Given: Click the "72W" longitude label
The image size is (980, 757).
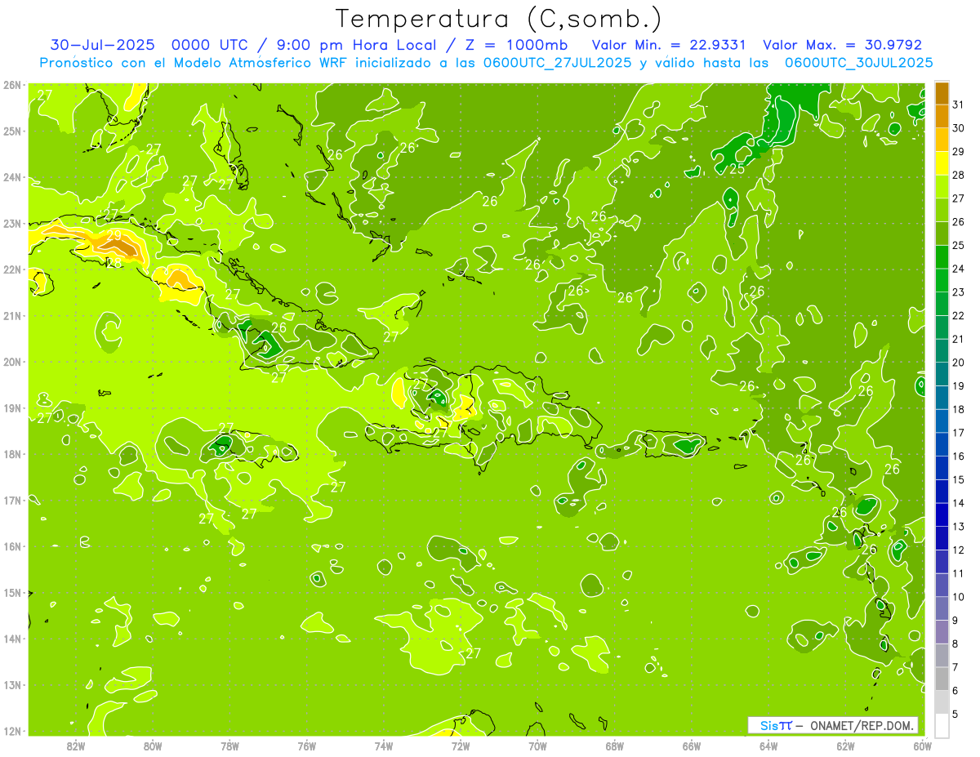Looking at the screenshot, I should 461,746.
